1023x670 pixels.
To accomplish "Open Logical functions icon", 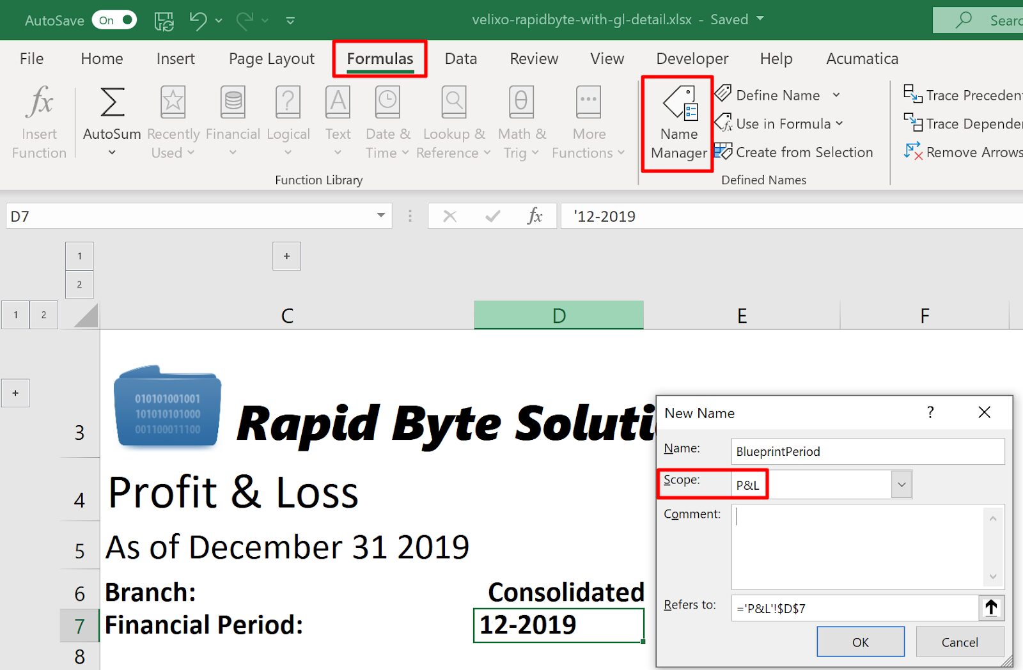I will coord(288,102).
